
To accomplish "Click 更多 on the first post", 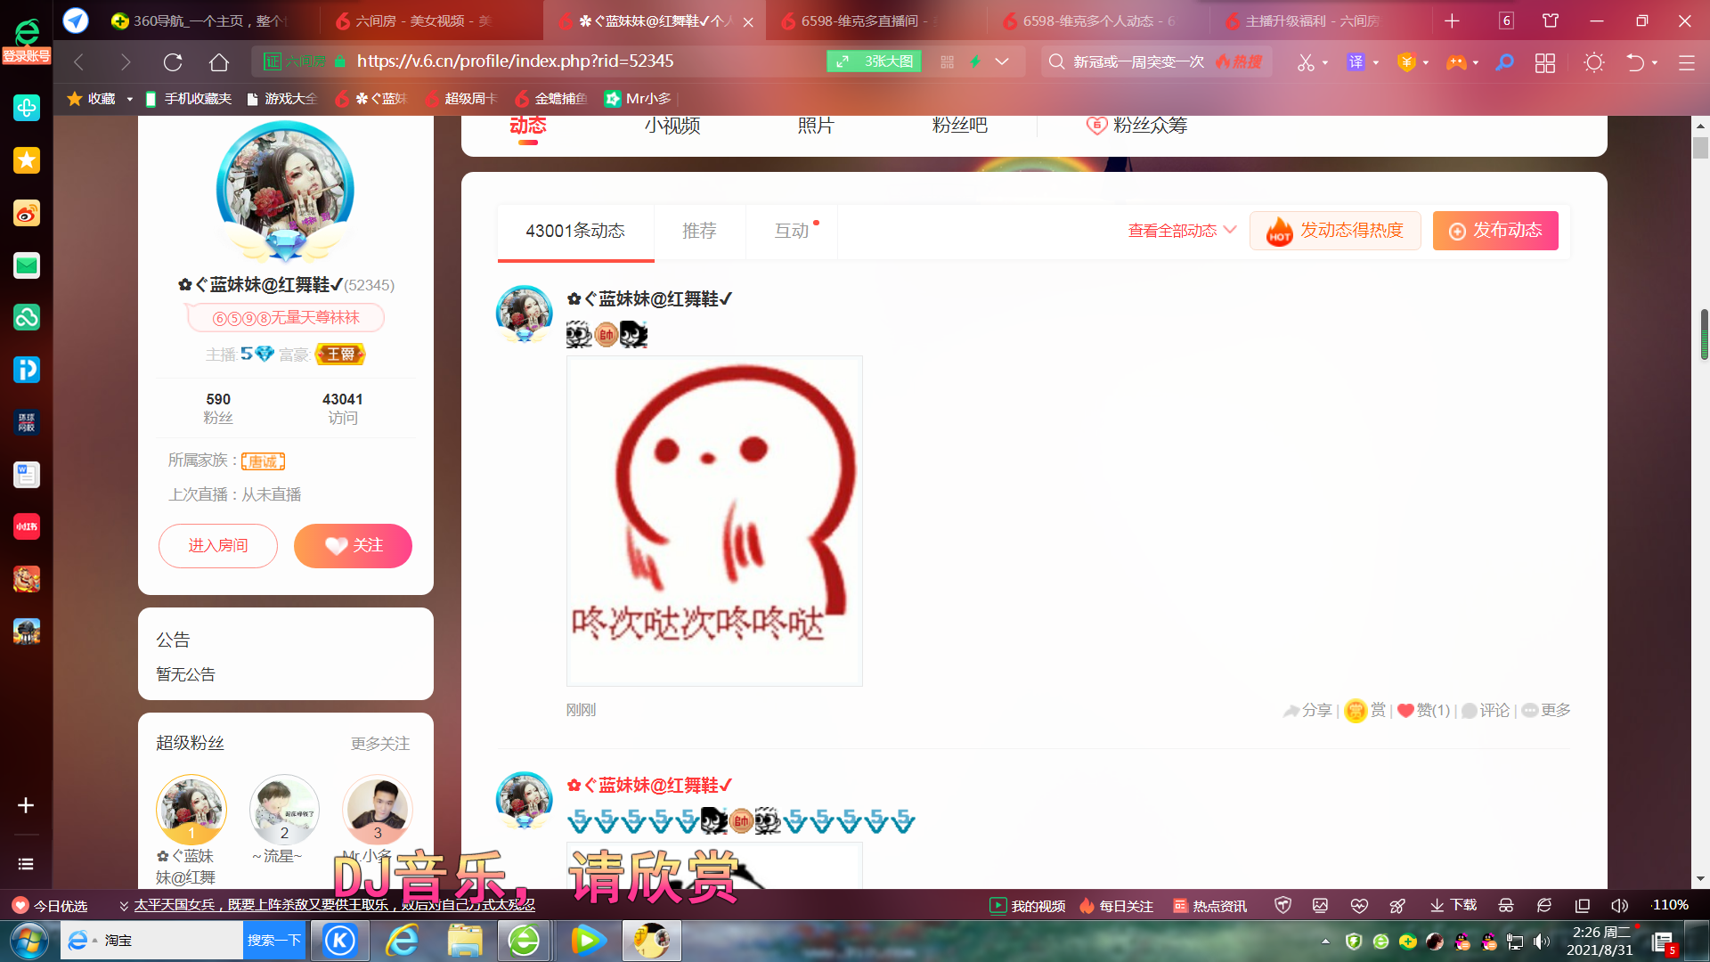I will coord(1546,710).
